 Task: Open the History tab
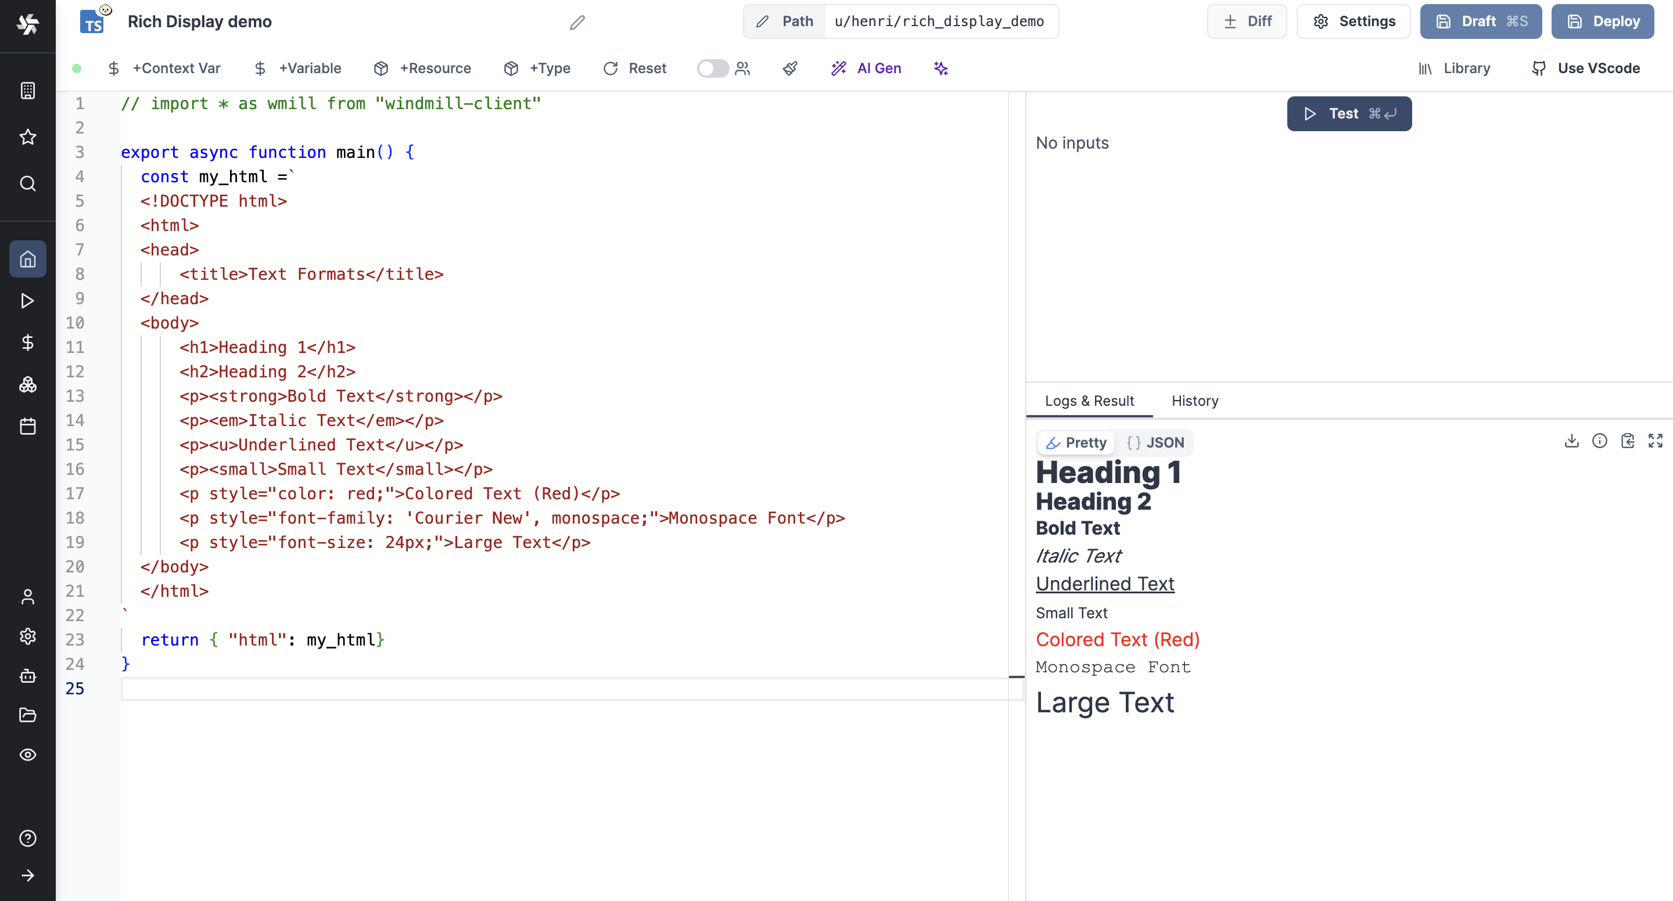tap(1195, 401)
